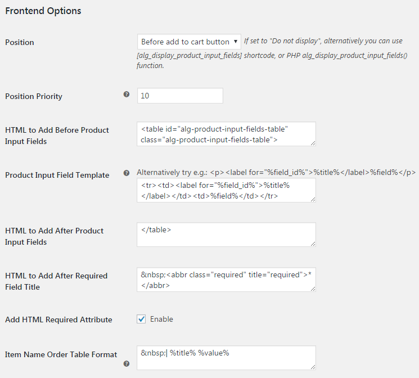419x378 pixels.
Task: Focus the After Required Field Title textarea
Action: tap(226, 280)
